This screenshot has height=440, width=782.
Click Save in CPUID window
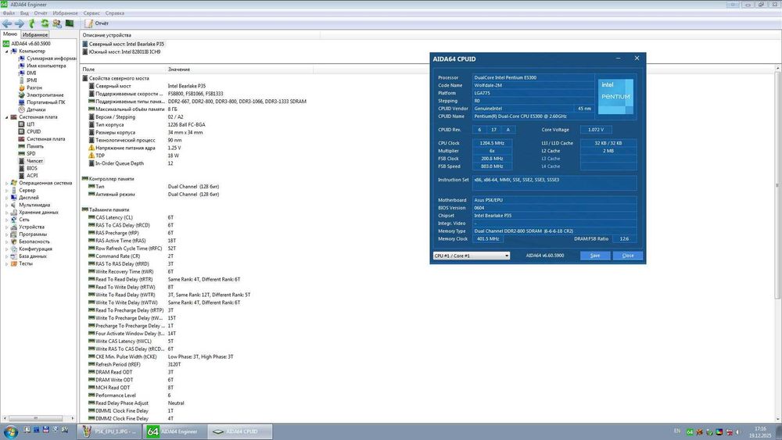pos(595,256)
